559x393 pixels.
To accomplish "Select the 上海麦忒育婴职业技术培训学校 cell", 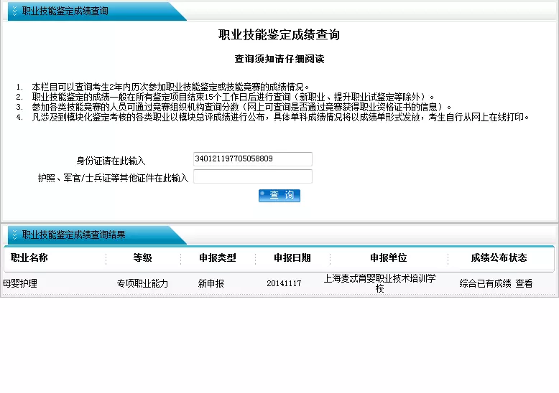I will tap(379, 283).
